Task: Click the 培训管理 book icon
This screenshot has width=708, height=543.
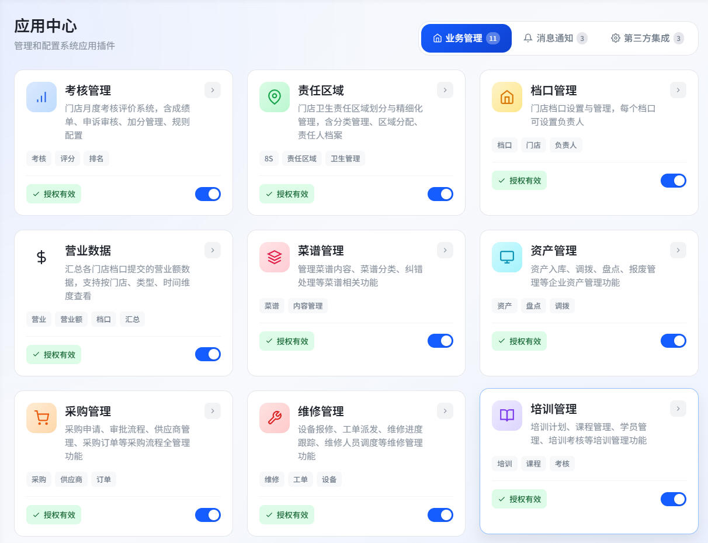Action: [506, 415]
